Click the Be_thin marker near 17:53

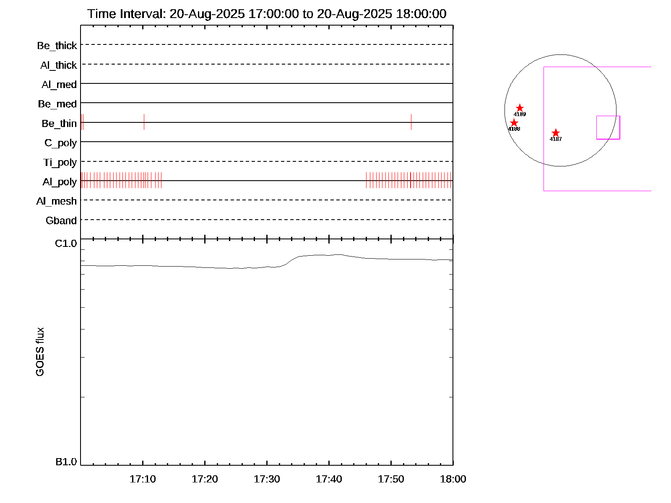(x=411, y=122)
